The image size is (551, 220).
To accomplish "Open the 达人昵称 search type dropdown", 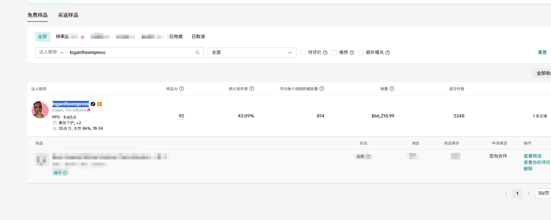I will [51, 52].
